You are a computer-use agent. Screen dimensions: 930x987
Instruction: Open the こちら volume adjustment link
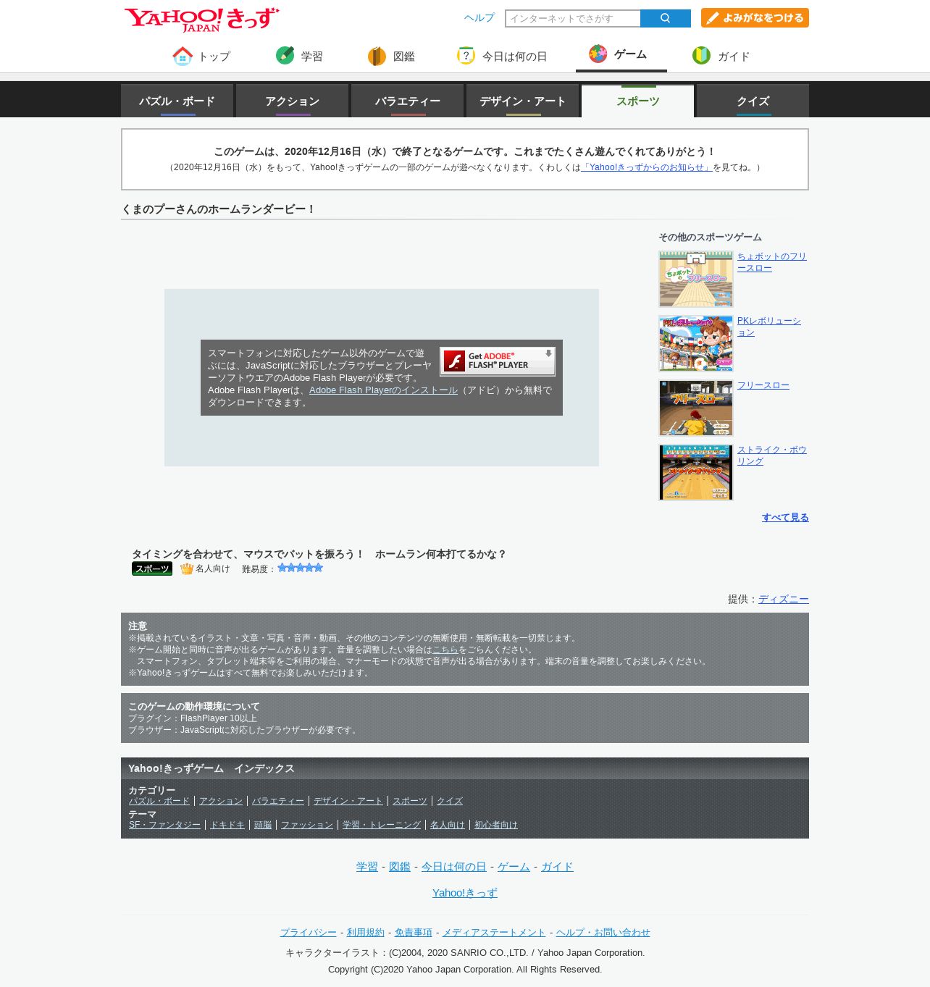[x=445, y=650]
